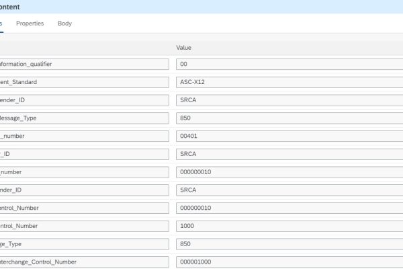Viewport: 403px width, 269px height.
Task: Focus the Interchange_Control_Number name field
Action: pos(84,262)
